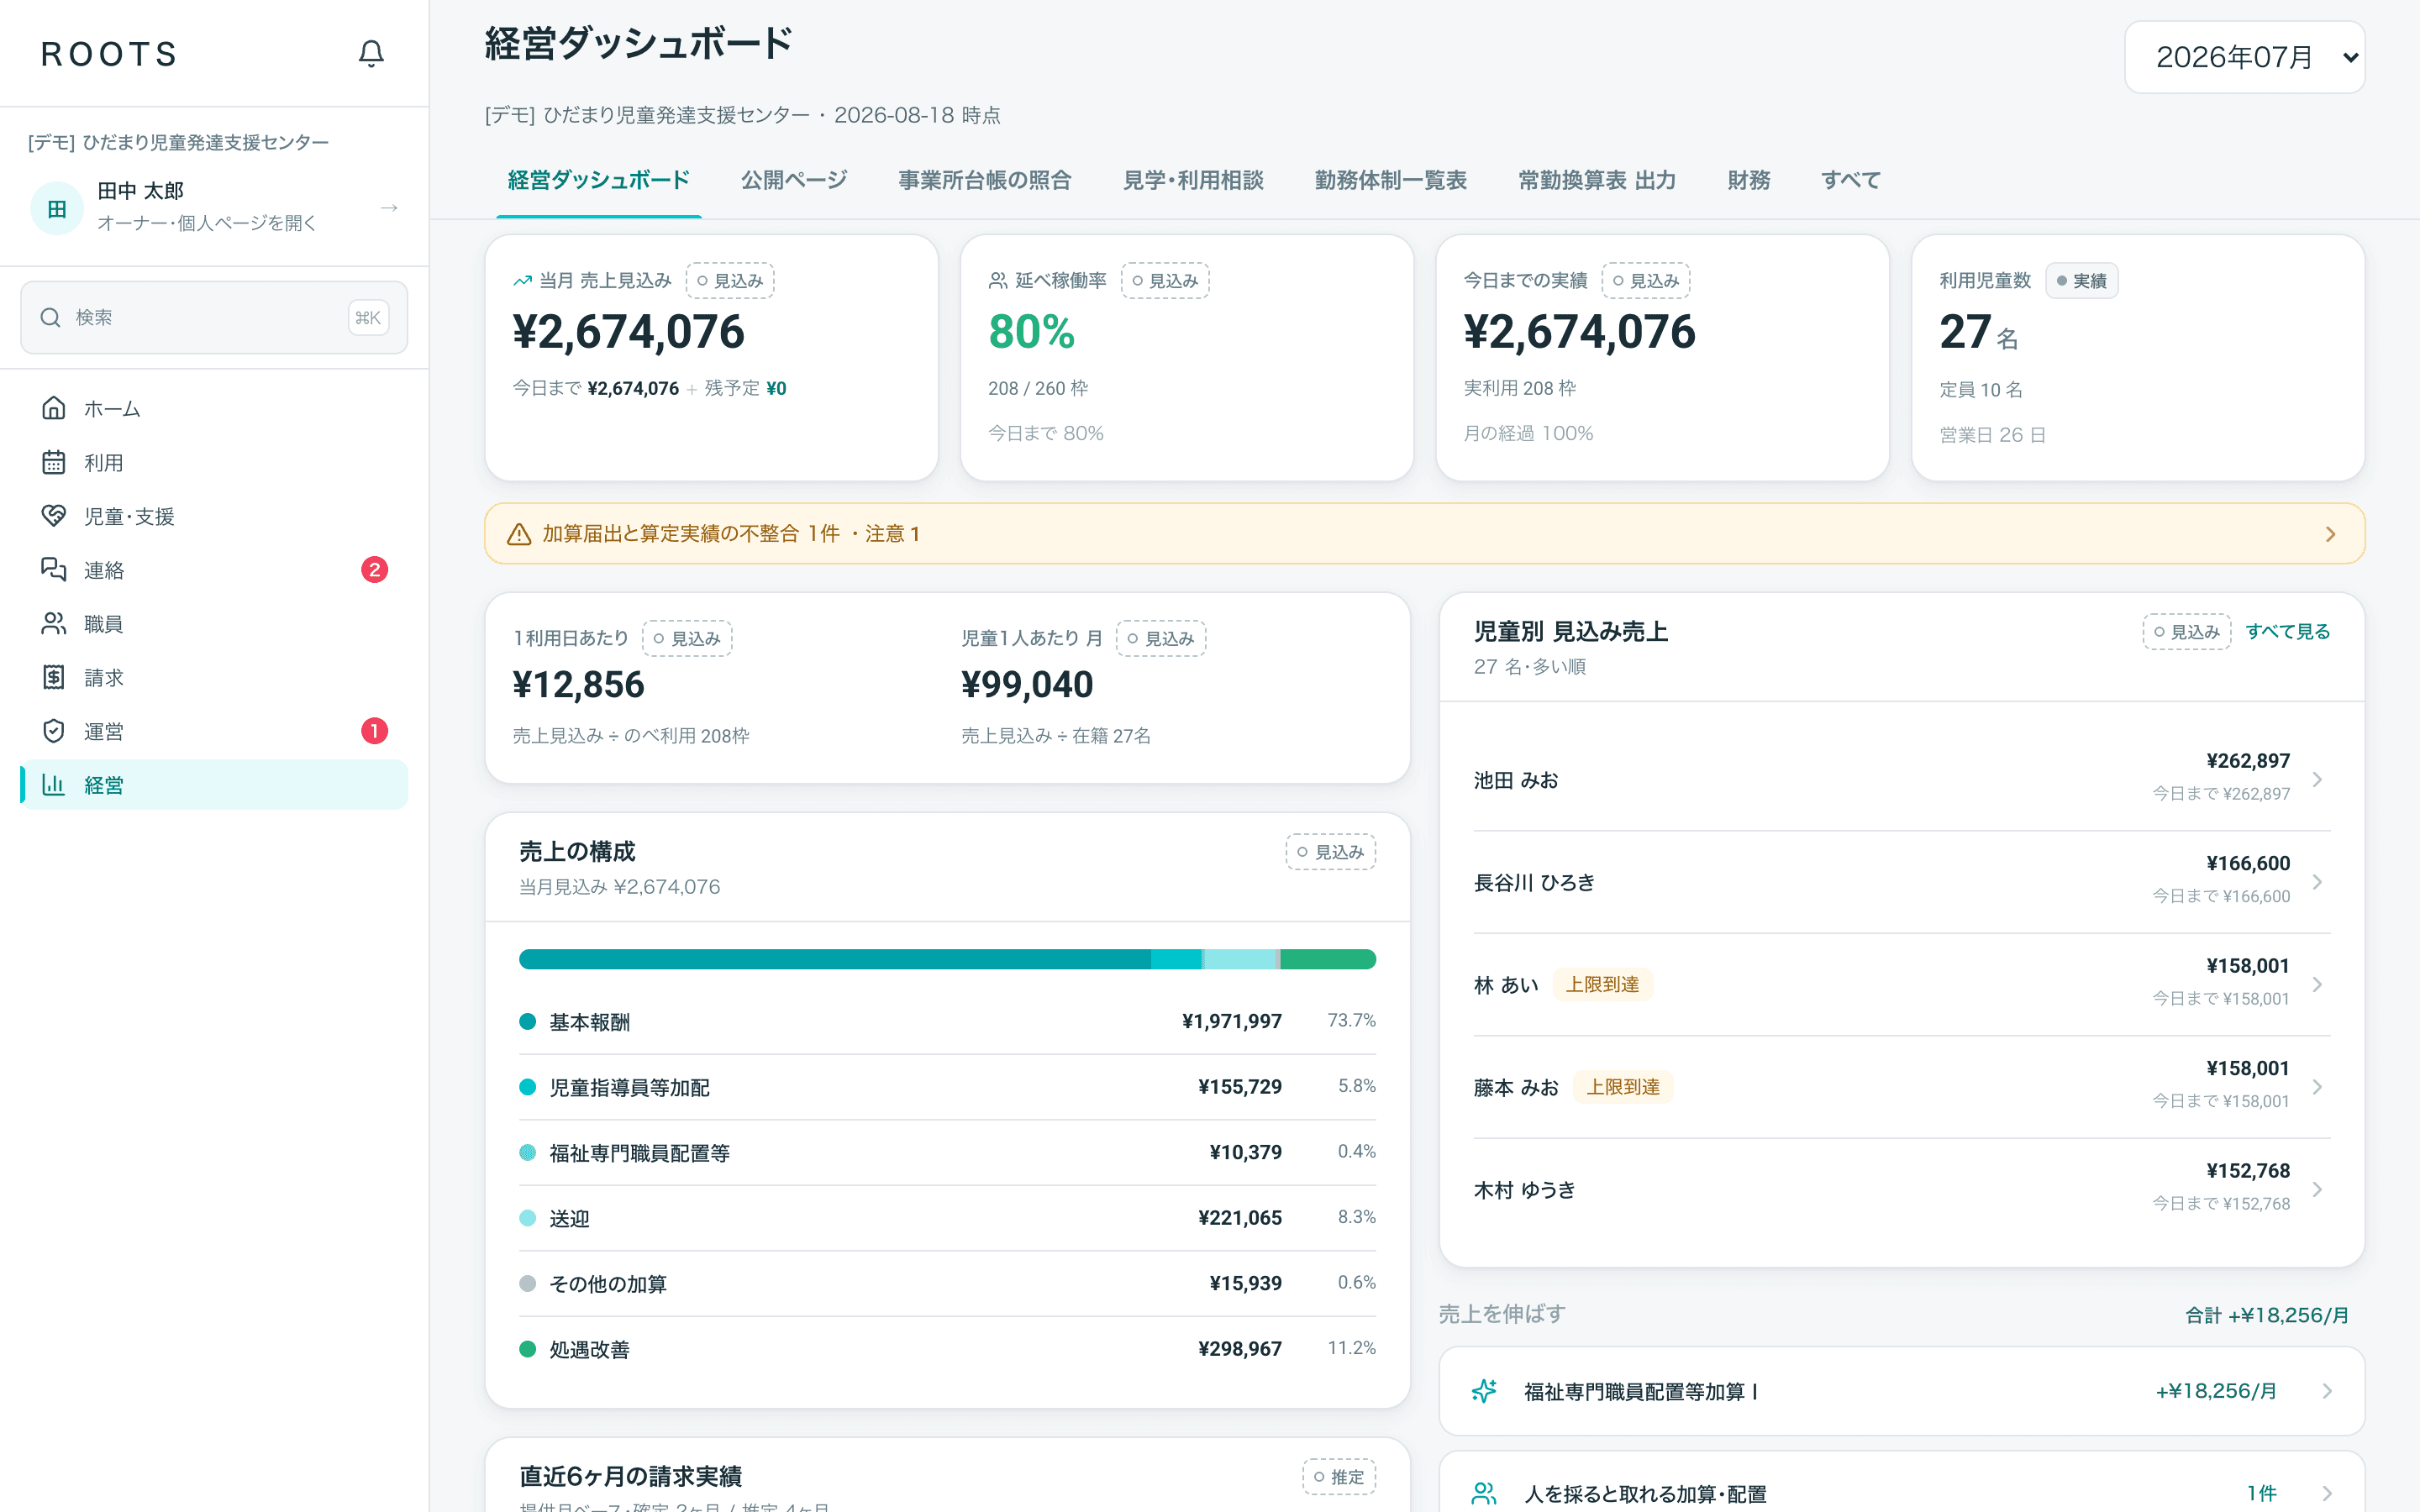This screenshot has height=1512, width=2420.
Task: Click the warning triangle in 加算届出 alert
Action: (x=519, y=534)
